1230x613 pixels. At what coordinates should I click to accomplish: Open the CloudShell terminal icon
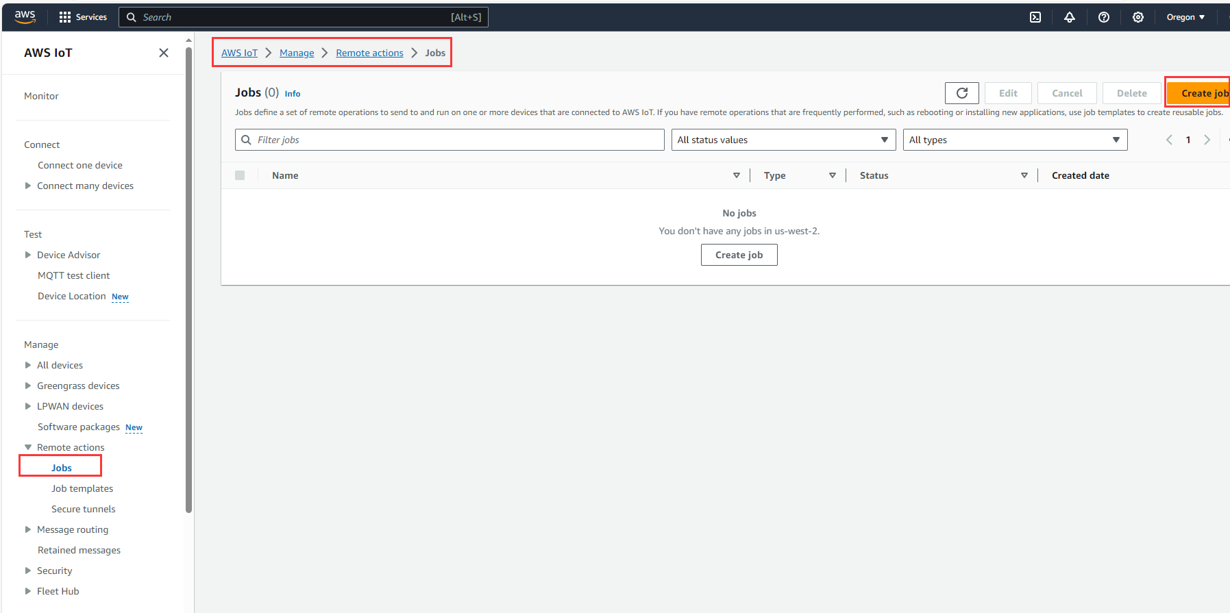click(1035, 17)
